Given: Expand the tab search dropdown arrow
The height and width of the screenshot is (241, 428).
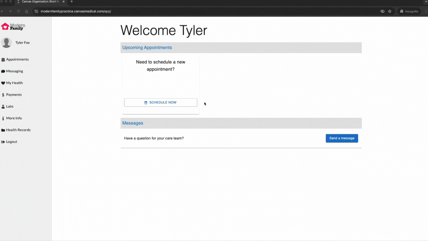Looking at the screenshot, I should pyautogui.click(x=426, y=2).
